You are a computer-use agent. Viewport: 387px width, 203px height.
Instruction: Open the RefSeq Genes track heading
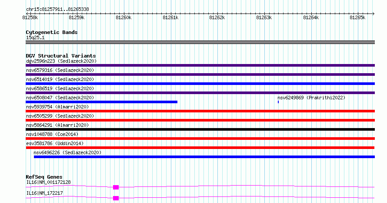(x=44, y=177)
